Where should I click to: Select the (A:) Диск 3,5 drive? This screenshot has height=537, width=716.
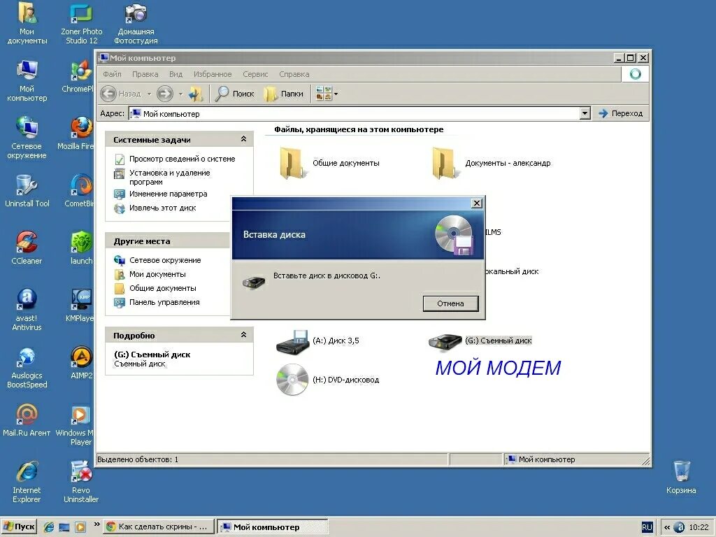click(318, 341)
